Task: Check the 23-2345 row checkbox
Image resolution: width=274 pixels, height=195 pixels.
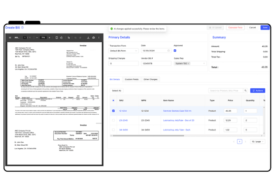Action: [113, 120]
